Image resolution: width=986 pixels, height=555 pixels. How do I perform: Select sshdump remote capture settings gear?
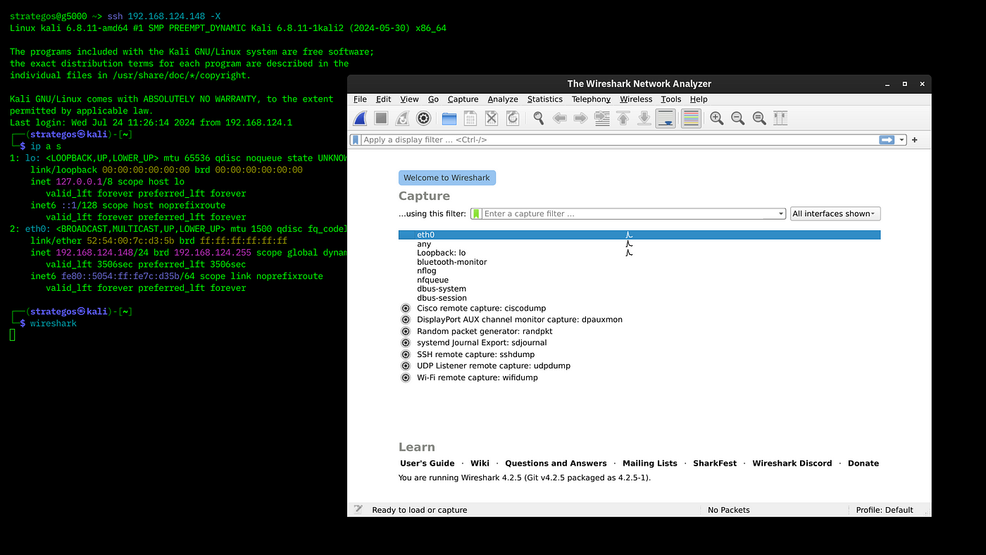click(x=406, y=354)
